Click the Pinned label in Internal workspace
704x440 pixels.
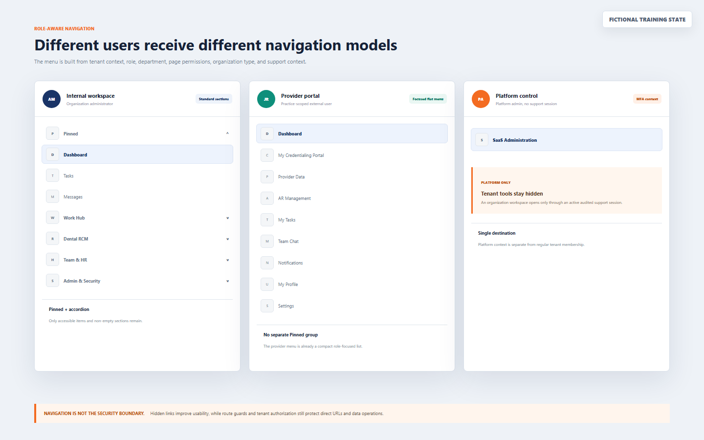tap(71, 133)
